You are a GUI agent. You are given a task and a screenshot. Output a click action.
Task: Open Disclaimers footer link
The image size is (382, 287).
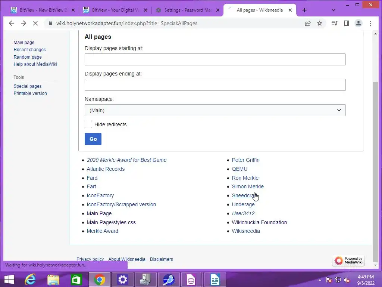click(x=161, y=259)
